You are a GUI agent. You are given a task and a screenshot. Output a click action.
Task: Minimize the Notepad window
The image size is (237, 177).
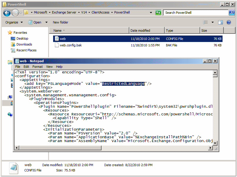[205, 61]
